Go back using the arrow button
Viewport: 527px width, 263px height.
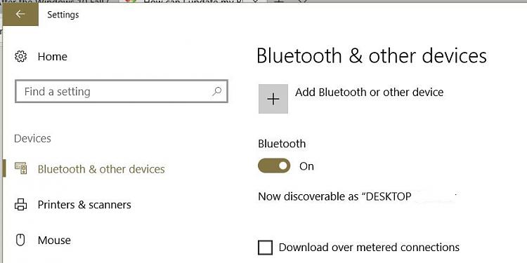[20, 14]
